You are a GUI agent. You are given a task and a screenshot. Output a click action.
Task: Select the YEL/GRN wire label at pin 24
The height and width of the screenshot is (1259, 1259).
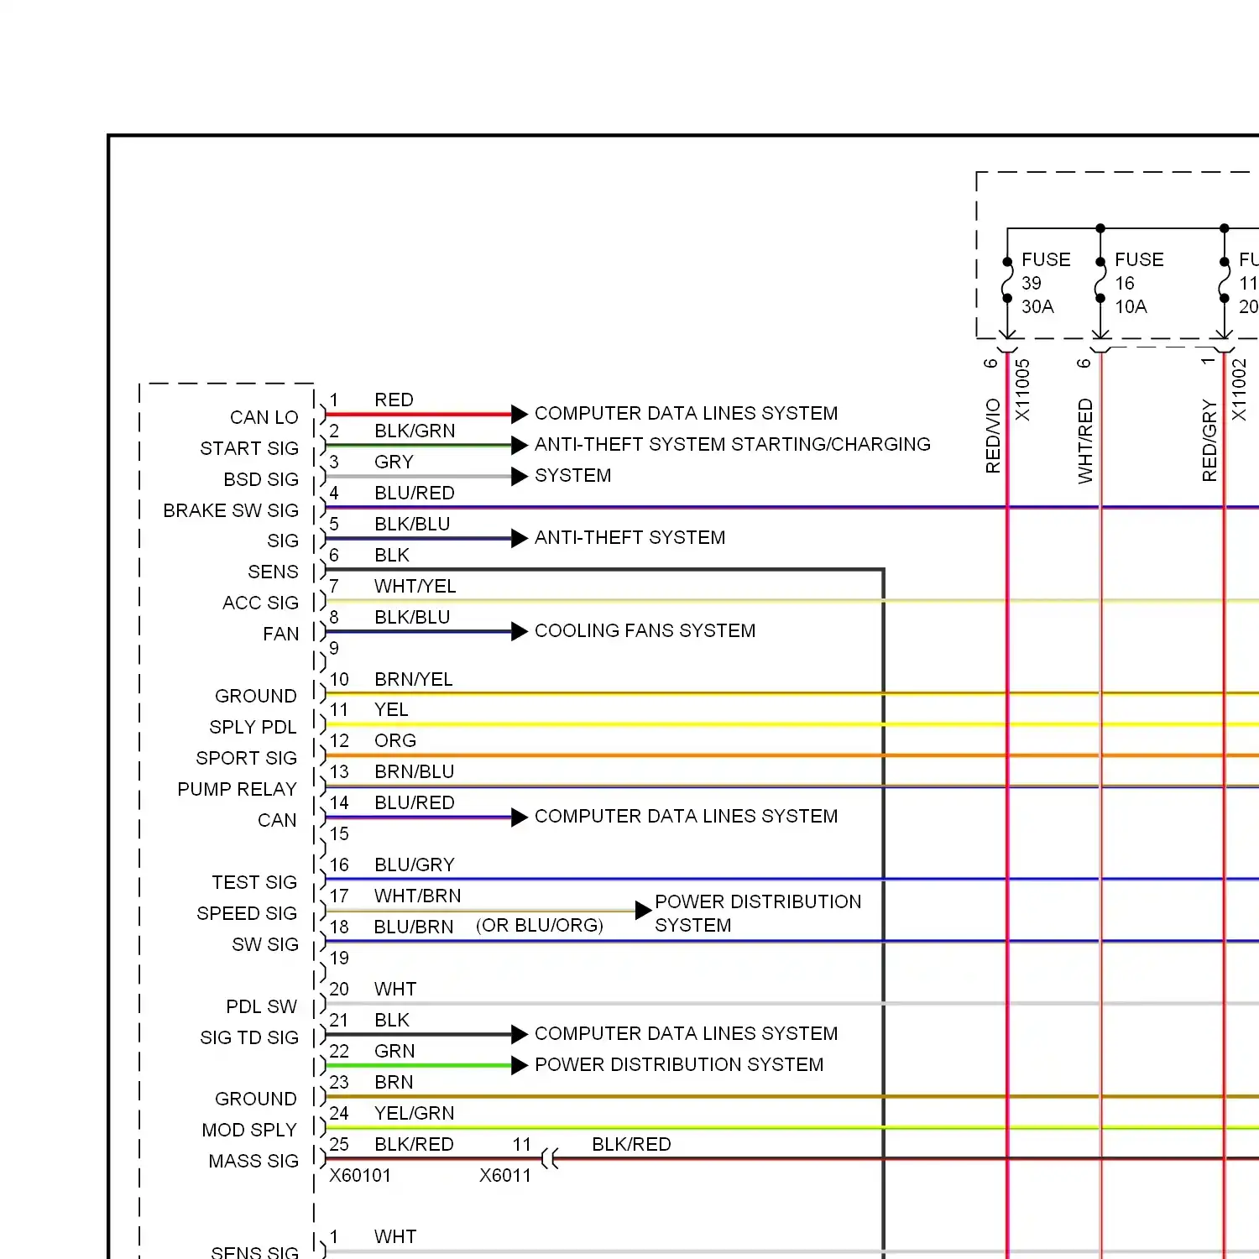(x=415, y=1113)
